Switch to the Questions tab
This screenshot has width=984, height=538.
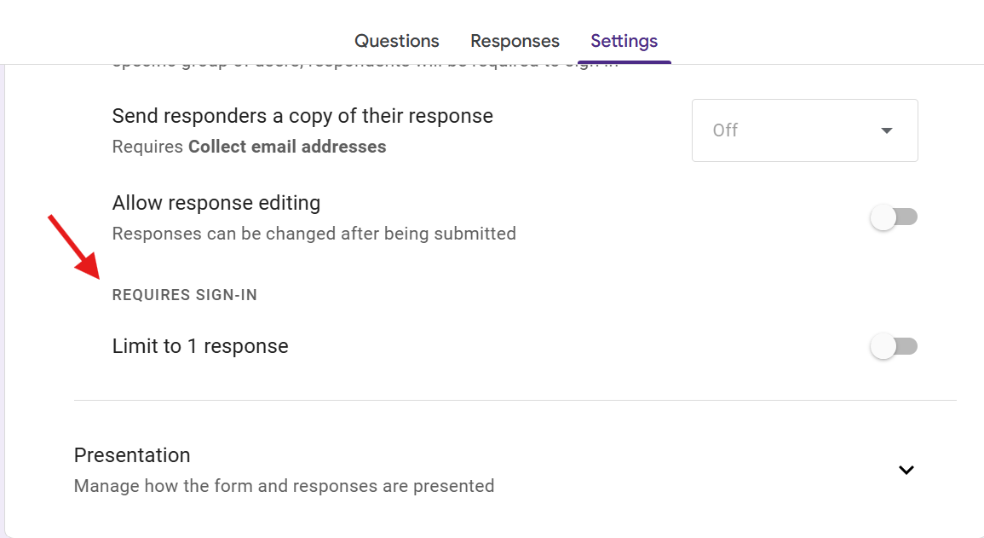[x=397, y=41]
